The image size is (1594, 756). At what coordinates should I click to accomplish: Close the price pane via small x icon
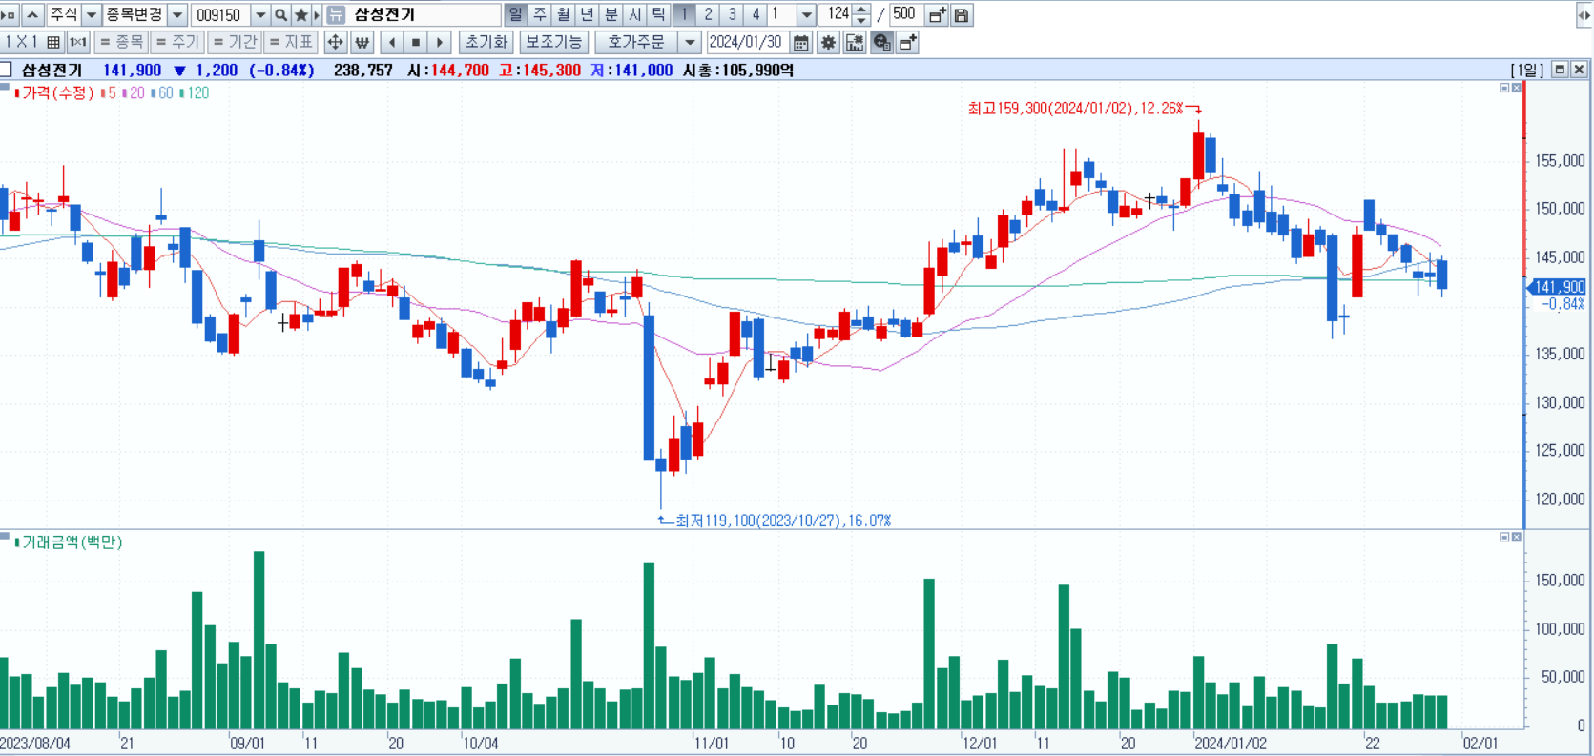point(1517,88)
